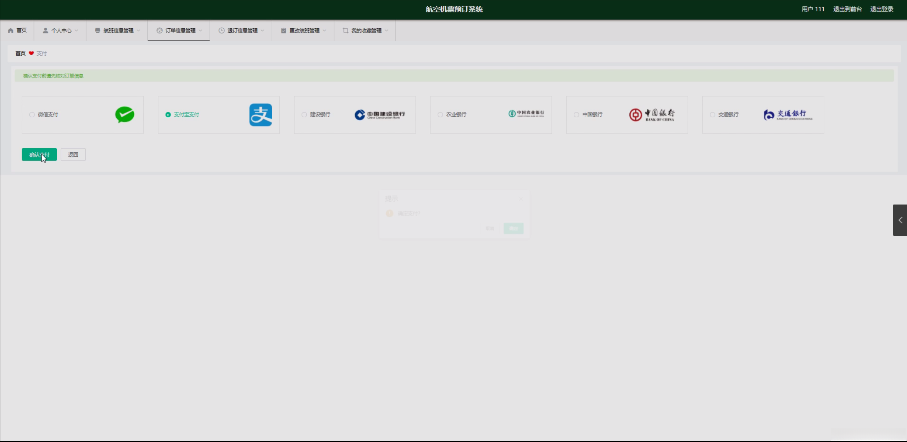Open the 退订信息管理 menu

point(241,30)
